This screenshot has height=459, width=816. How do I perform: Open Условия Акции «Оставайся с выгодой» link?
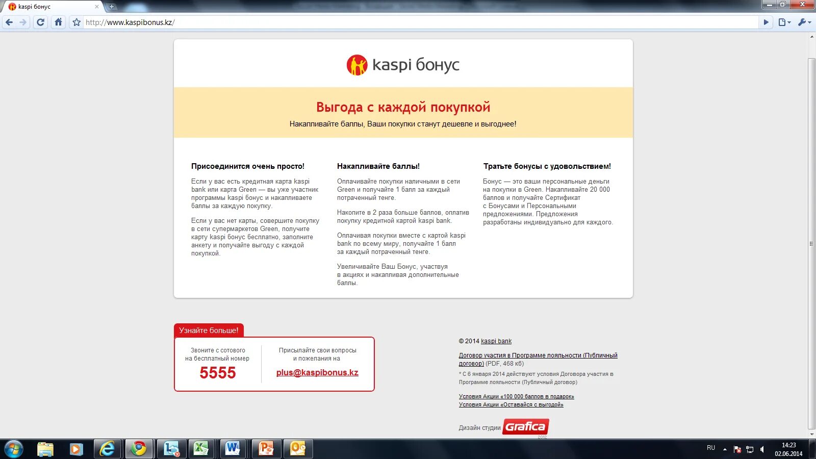(x=511, y=404)
